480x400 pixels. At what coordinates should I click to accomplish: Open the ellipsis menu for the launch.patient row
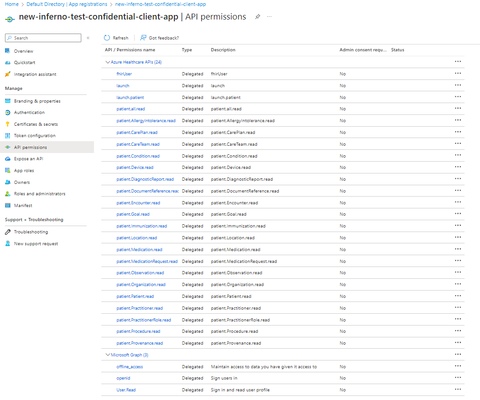coord(458,97)
